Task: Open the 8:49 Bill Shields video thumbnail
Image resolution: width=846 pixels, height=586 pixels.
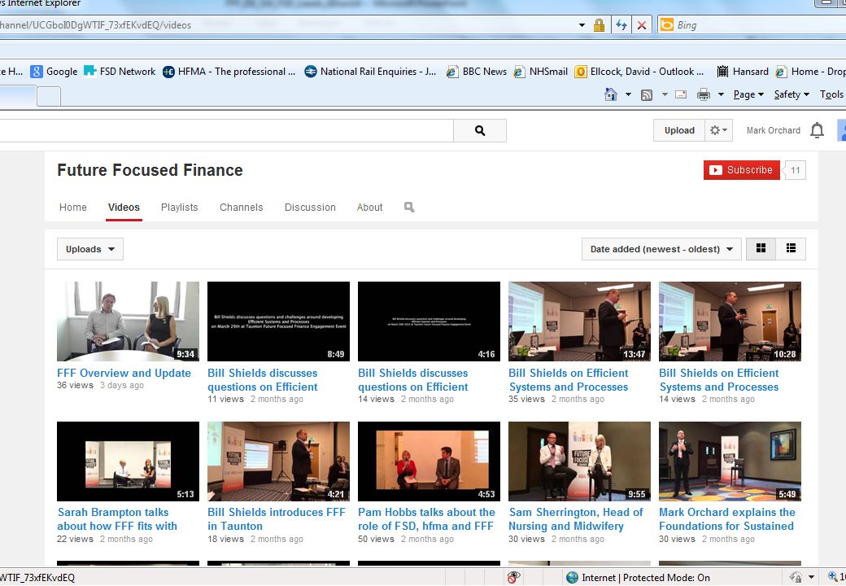Action: 278,321
